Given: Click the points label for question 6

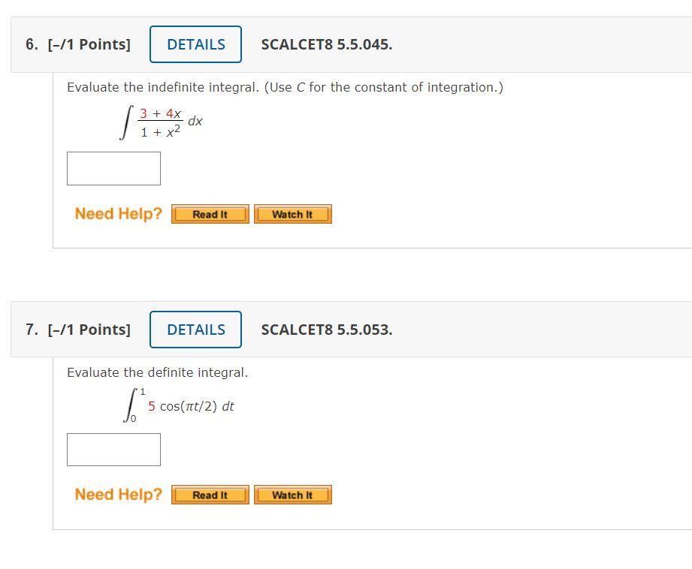Looking at the screenshot, I should [x=88, y=44].
